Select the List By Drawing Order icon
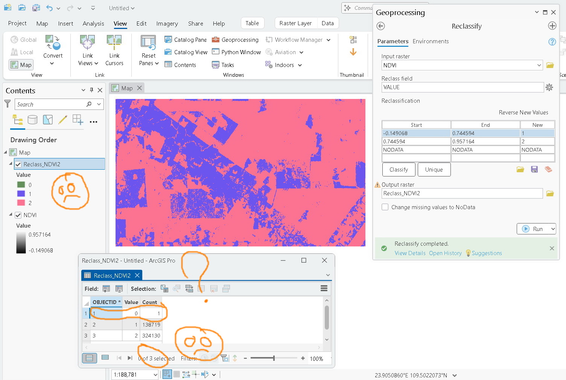This screenshot has height=380, width=566. (17, 120)
